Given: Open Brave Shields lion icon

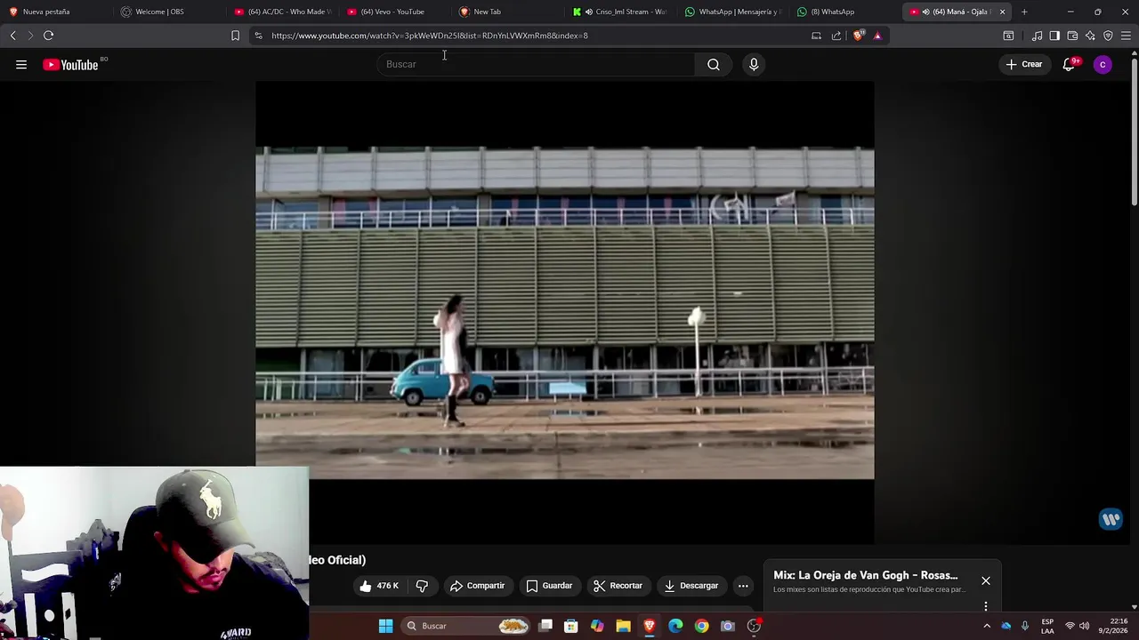Looking at the screenshot, I should pyautogui.click(x=859, y=36).
